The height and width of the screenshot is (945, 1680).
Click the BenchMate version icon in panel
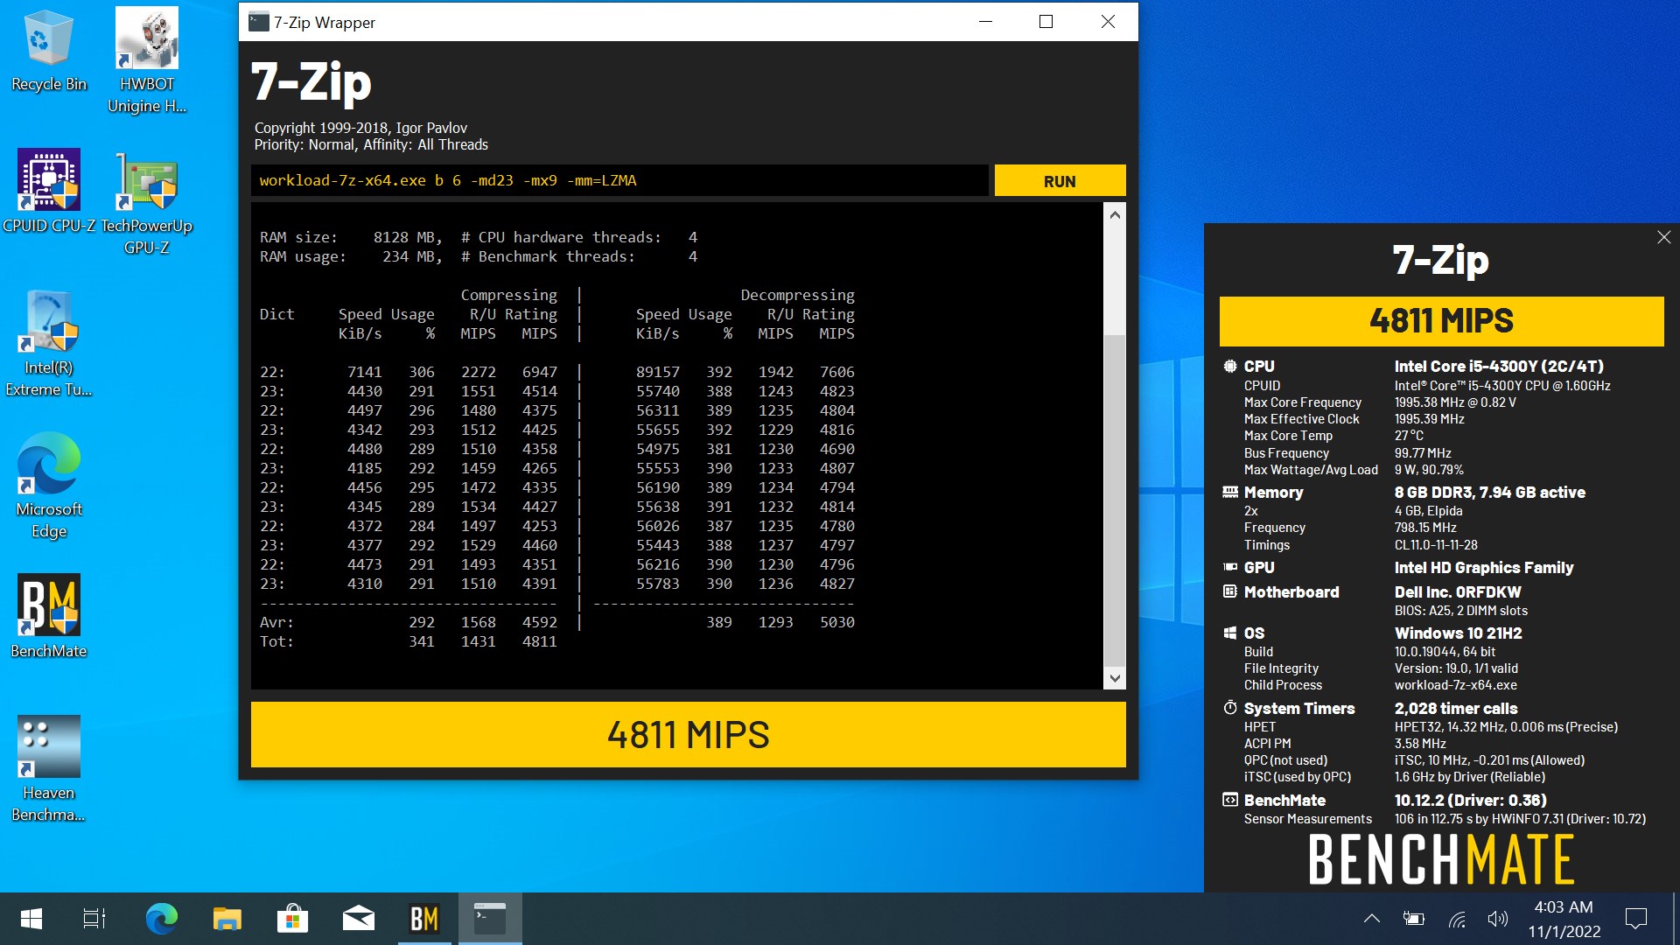tap(1230, 800)
